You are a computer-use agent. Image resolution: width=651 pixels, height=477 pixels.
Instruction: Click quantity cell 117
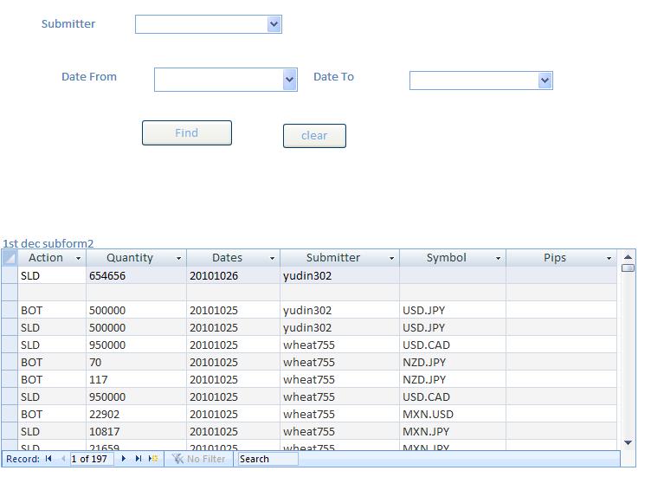coord(136,379)
